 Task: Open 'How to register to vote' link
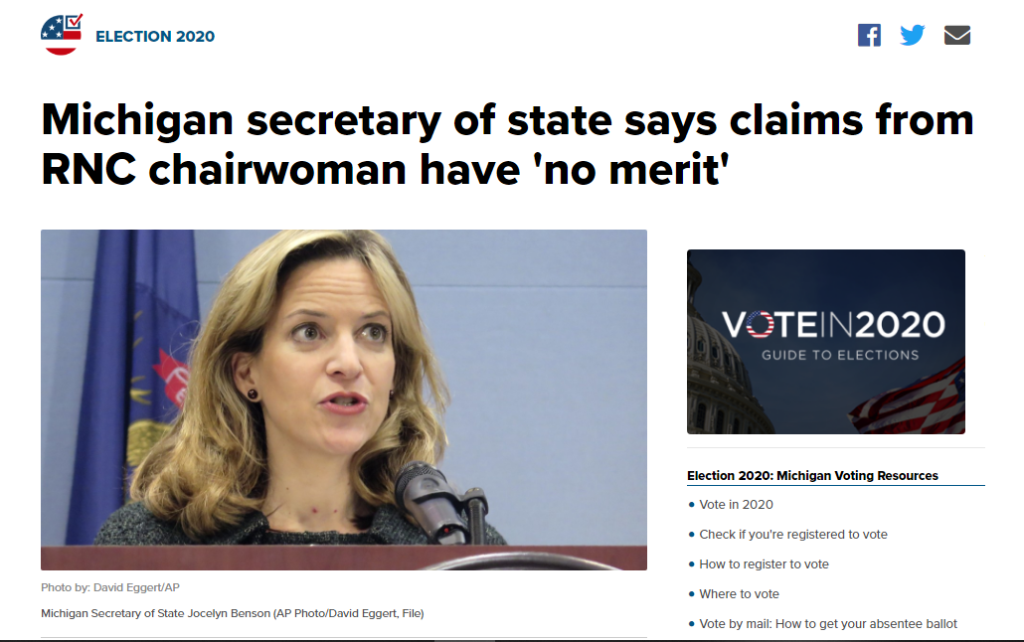764,564
